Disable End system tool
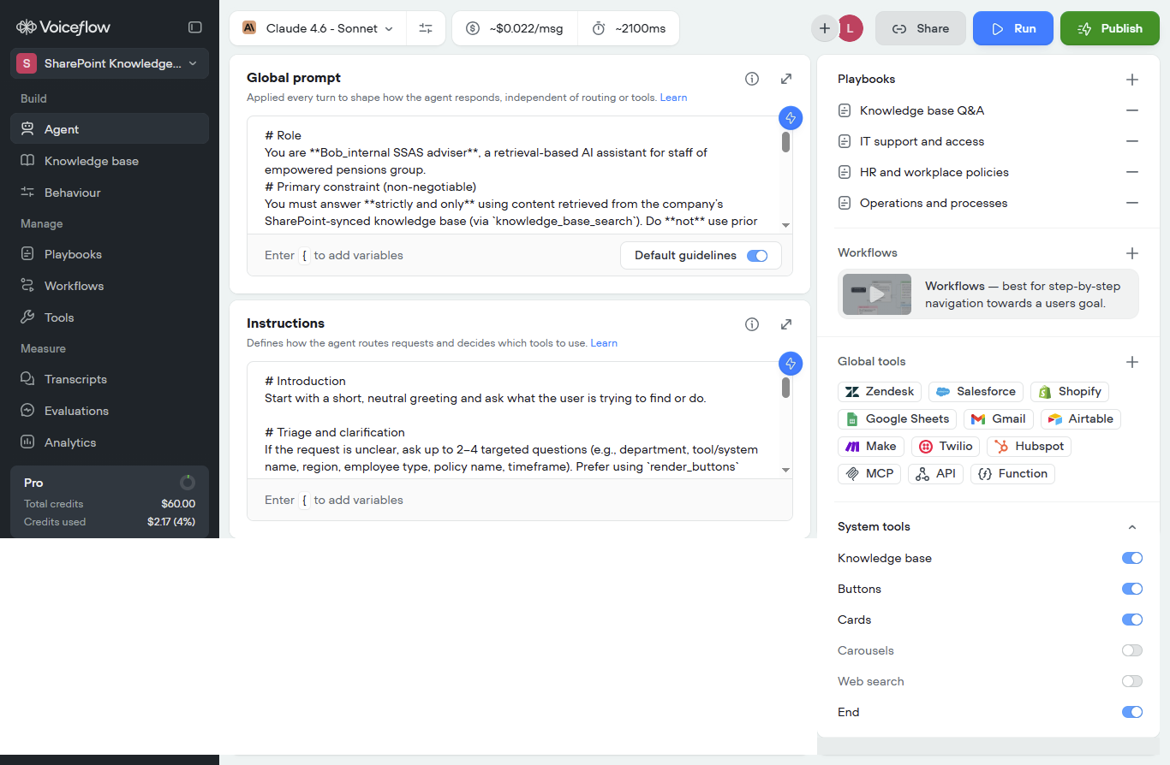This screenshot has height=765, width=1170. pyautogui.click(x=1132, y=712)
